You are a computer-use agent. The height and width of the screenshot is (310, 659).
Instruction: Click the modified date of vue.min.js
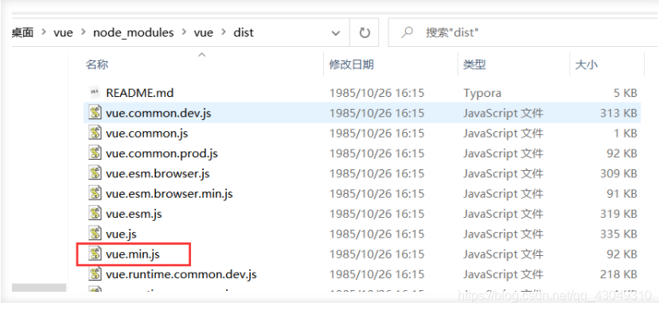tap(376, 254)
